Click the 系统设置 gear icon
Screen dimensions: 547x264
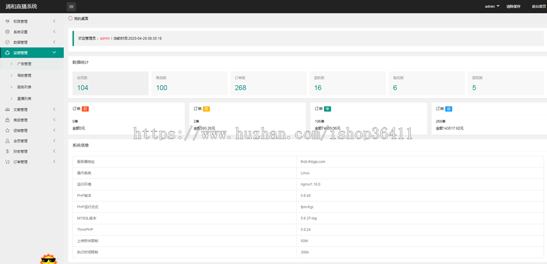[x=7, y=32]
